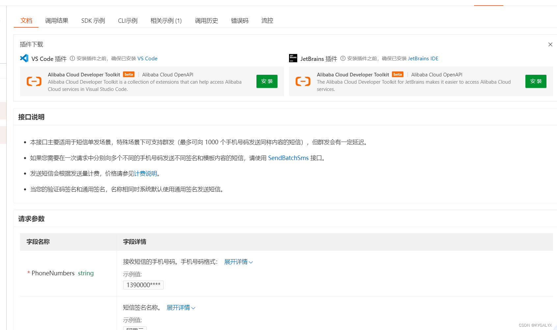Viewport: 557px width, 330px height.
Task: Click the 接口说明 section heading
Action: point(31,117)
